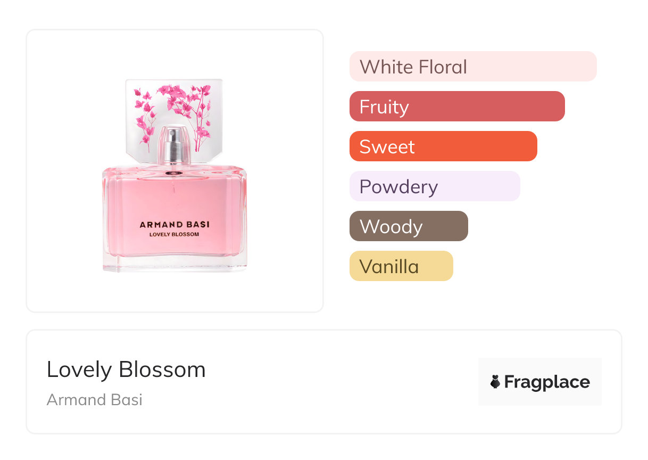Choose the Powdery accord bar

point(434,186)
